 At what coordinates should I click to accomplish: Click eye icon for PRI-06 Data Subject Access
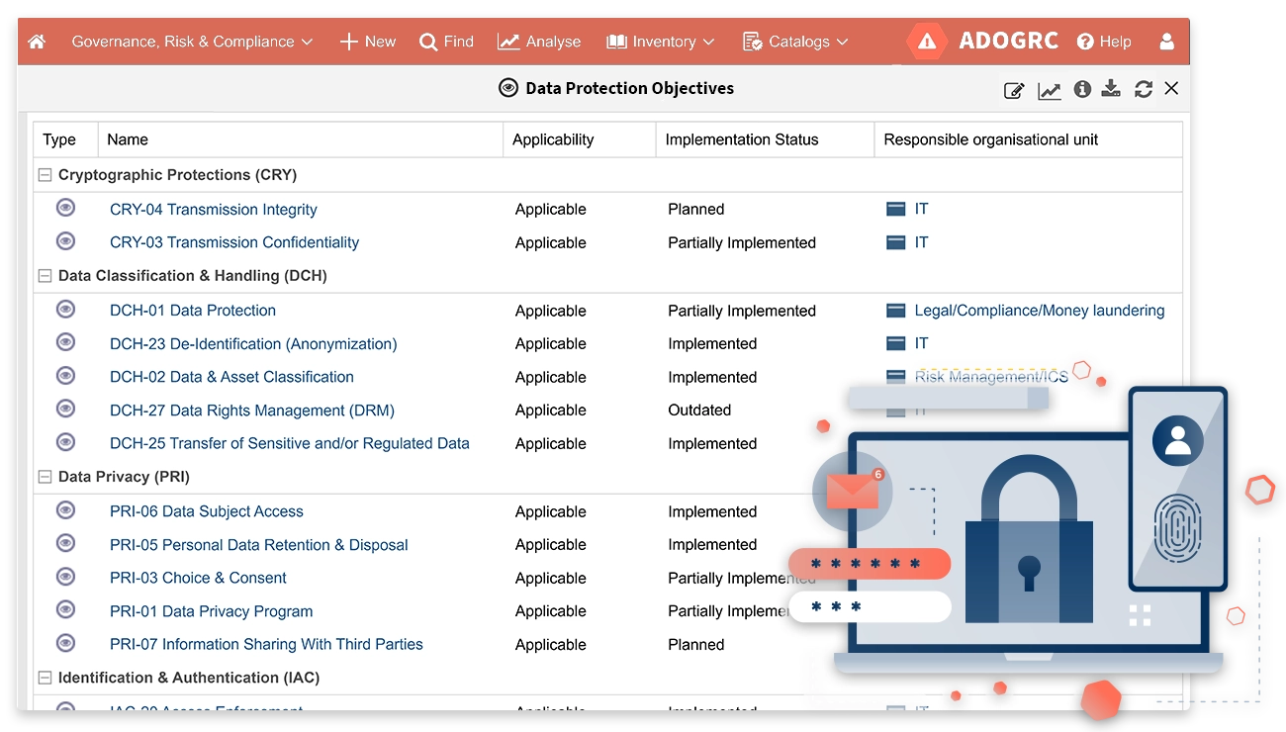coord(65,510)
